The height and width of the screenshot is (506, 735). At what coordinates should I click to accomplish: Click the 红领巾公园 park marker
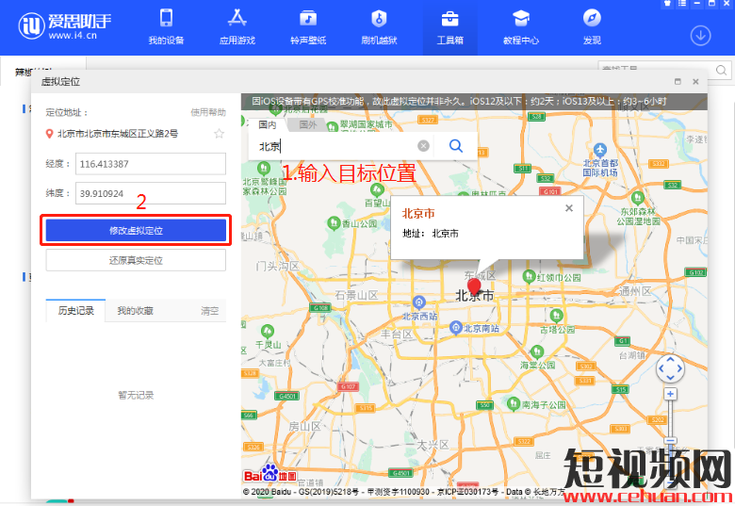(529, 276)
